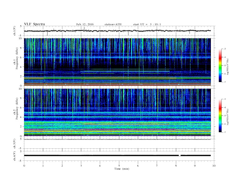Click the ch.2 spectrogram color scale bar
This screenshot has height=186, width=241.
(220, 116)
